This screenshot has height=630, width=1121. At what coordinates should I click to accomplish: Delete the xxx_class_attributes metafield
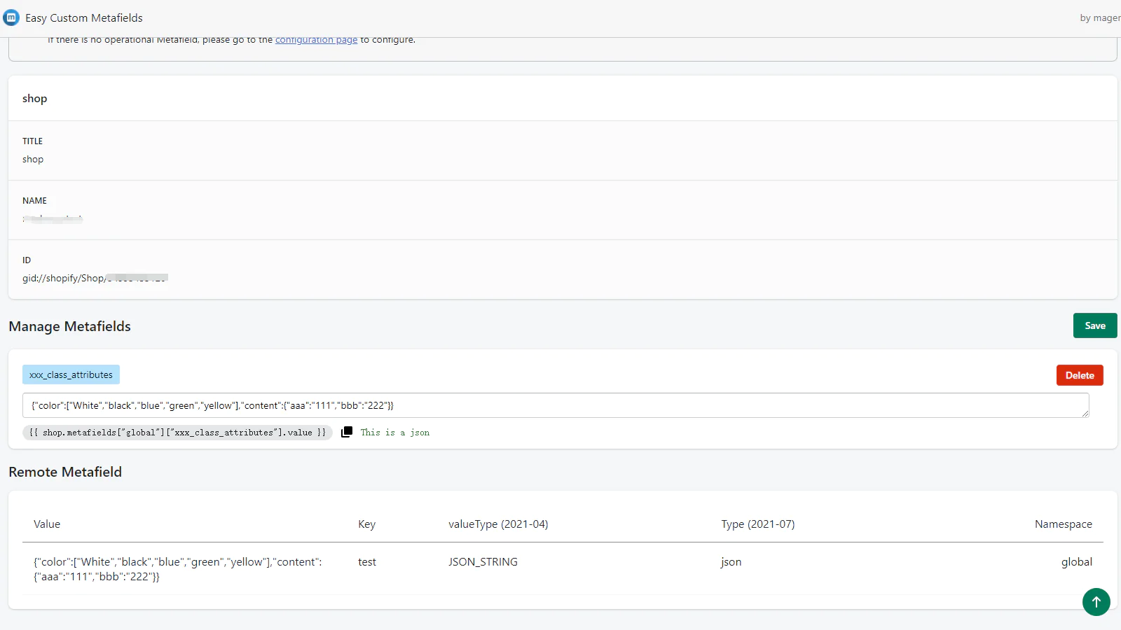click(x=1080, y=375)
